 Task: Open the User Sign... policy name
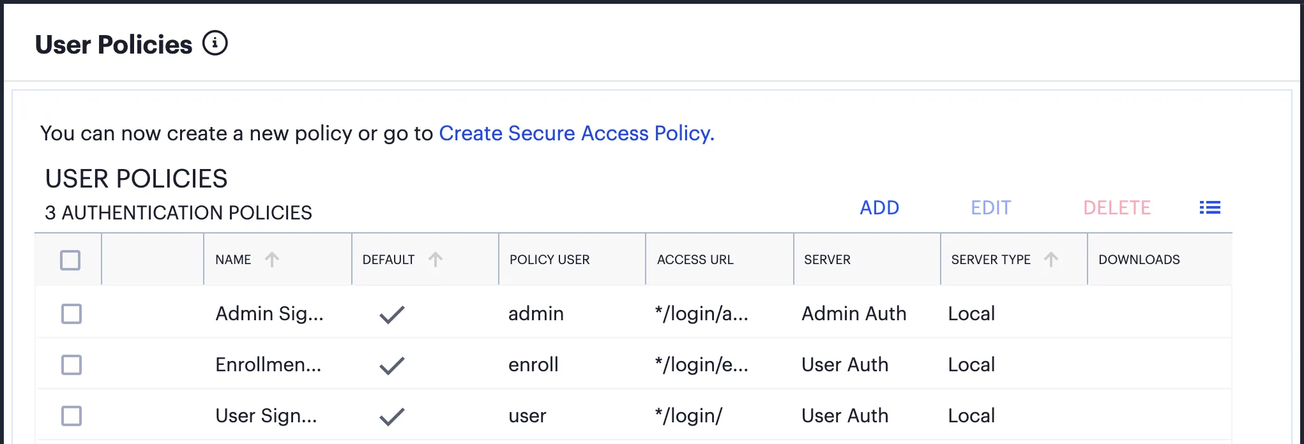coord(266,416)
